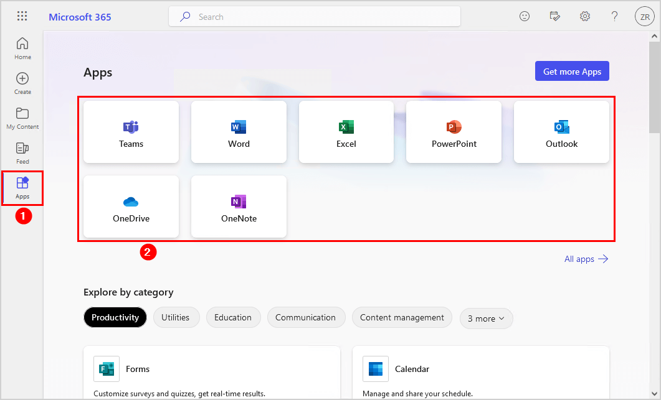Launch PowerPoint from the Apps grid

point(454,132)
